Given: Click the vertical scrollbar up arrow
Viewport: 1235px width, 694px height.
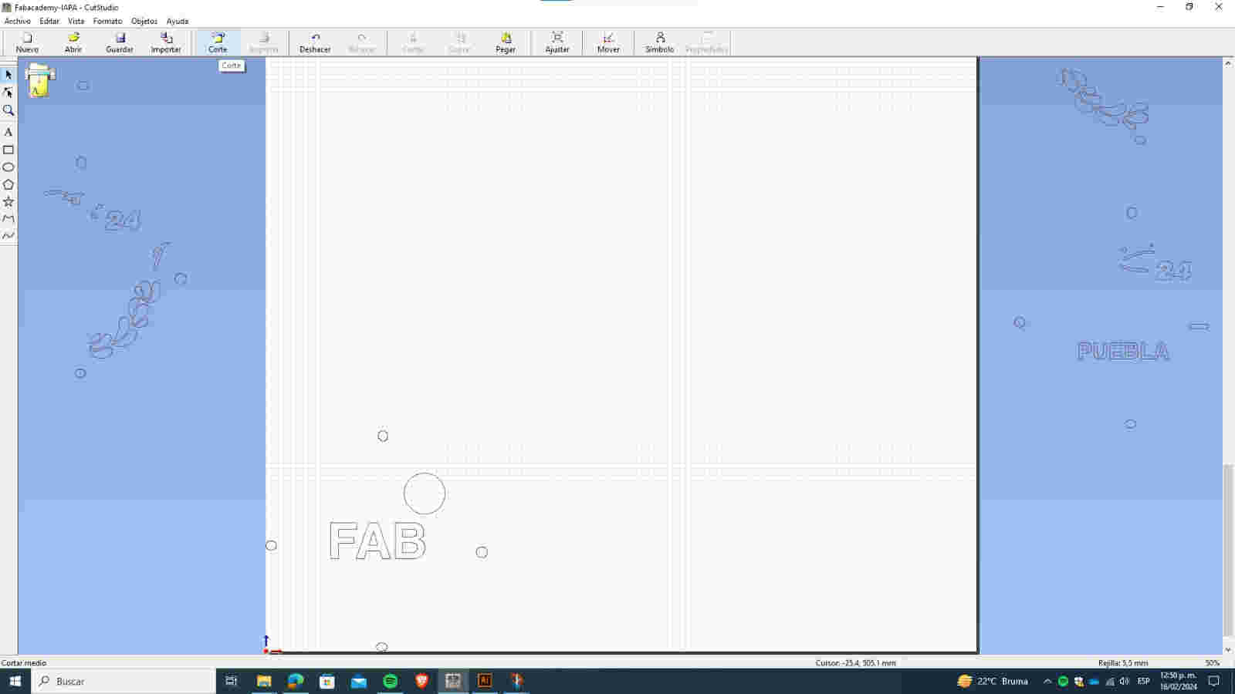Looking at the screenshot, I should point(1228,63).
